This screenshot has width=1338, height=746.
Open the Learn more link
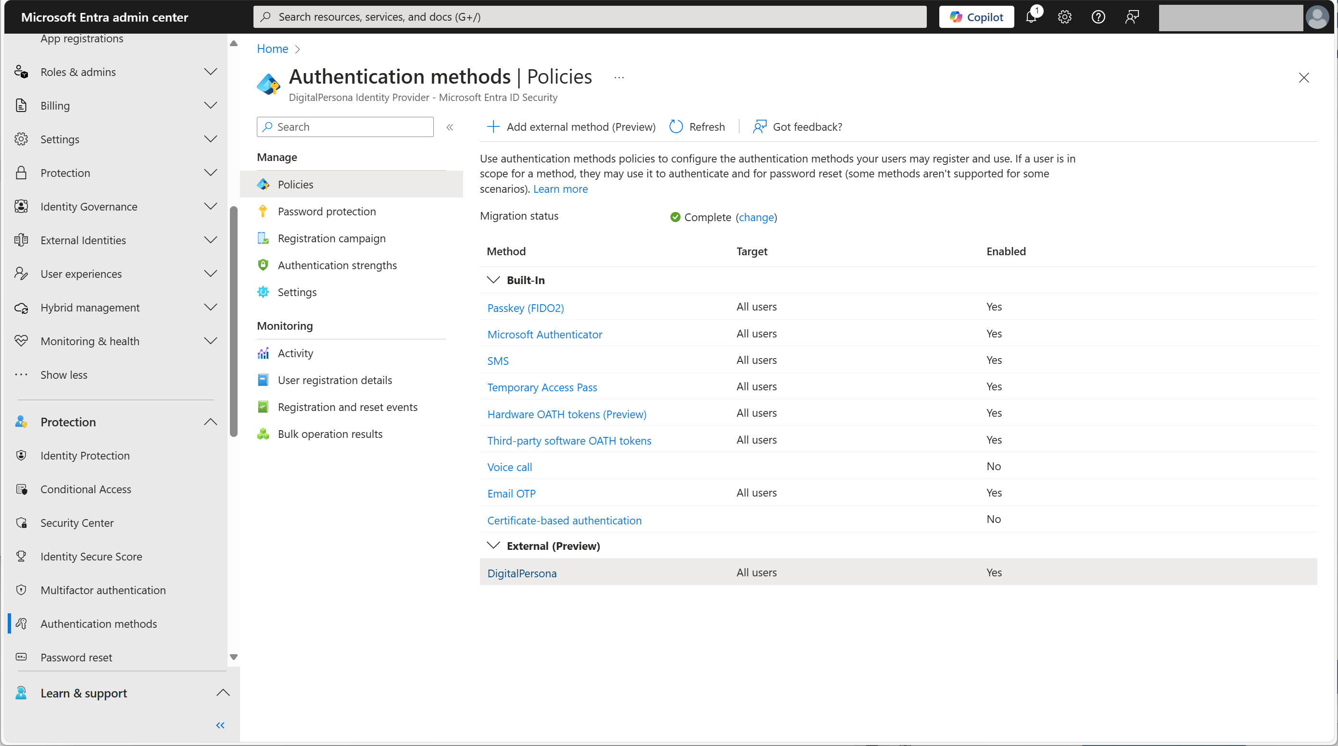coord(560,189)
